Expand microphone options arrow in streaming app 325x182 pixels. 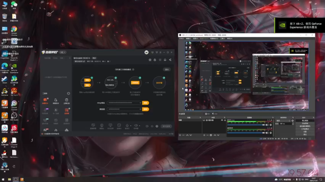pos(130,126)
